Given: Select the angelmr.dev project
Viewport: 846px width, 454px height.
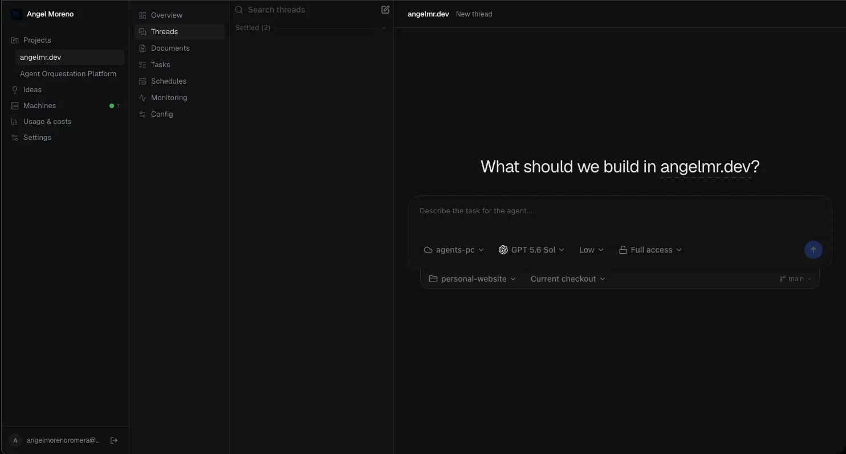Looking at the screenshot, I should click(x=70, y=57).
